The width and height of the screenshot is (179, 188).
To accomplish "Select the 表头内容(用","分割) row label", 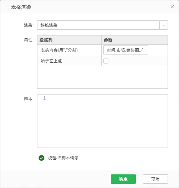I will pos(59,50).
